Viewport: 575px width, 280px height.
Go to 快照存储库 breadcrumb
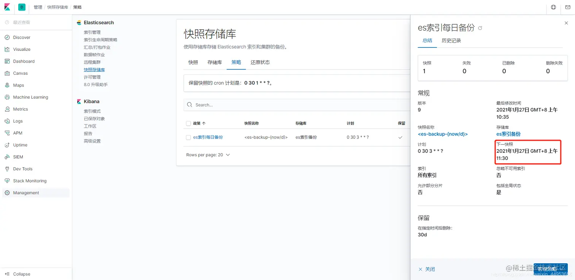pyautogui.click(x=57, y=7)
